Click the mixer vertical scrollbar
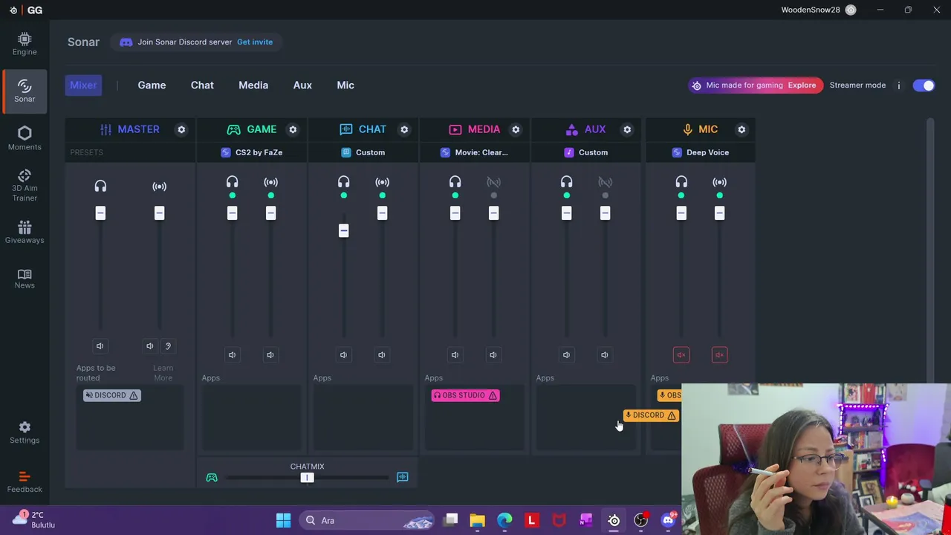 click(930, 253)
